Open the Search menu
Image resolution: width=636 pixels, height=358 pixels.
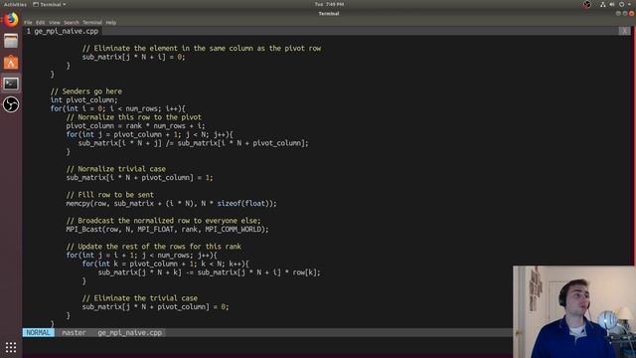tap(72, 23)
